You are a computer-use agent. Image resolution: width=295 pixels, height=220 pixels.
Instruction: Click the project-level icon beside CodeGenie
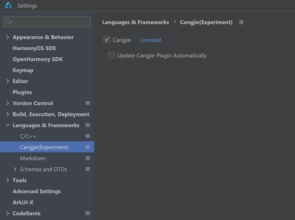[x=88, y=213]
